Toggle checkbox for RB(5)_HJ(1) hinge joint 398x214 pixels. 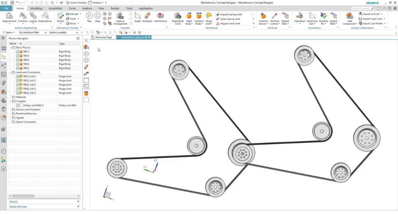[x=18, y=93]
